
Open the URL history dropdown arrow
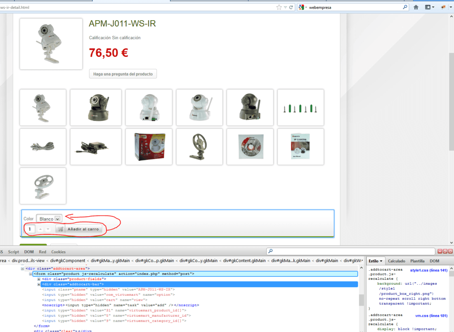tap(285, 7)
